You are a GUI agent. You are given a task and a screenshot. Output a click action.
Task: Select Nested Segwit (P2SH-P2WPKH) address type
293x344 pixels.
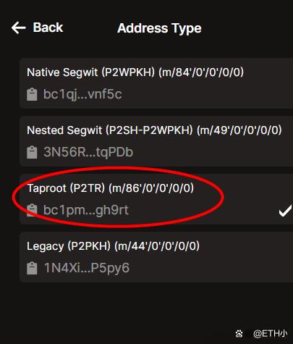(156, 141)
